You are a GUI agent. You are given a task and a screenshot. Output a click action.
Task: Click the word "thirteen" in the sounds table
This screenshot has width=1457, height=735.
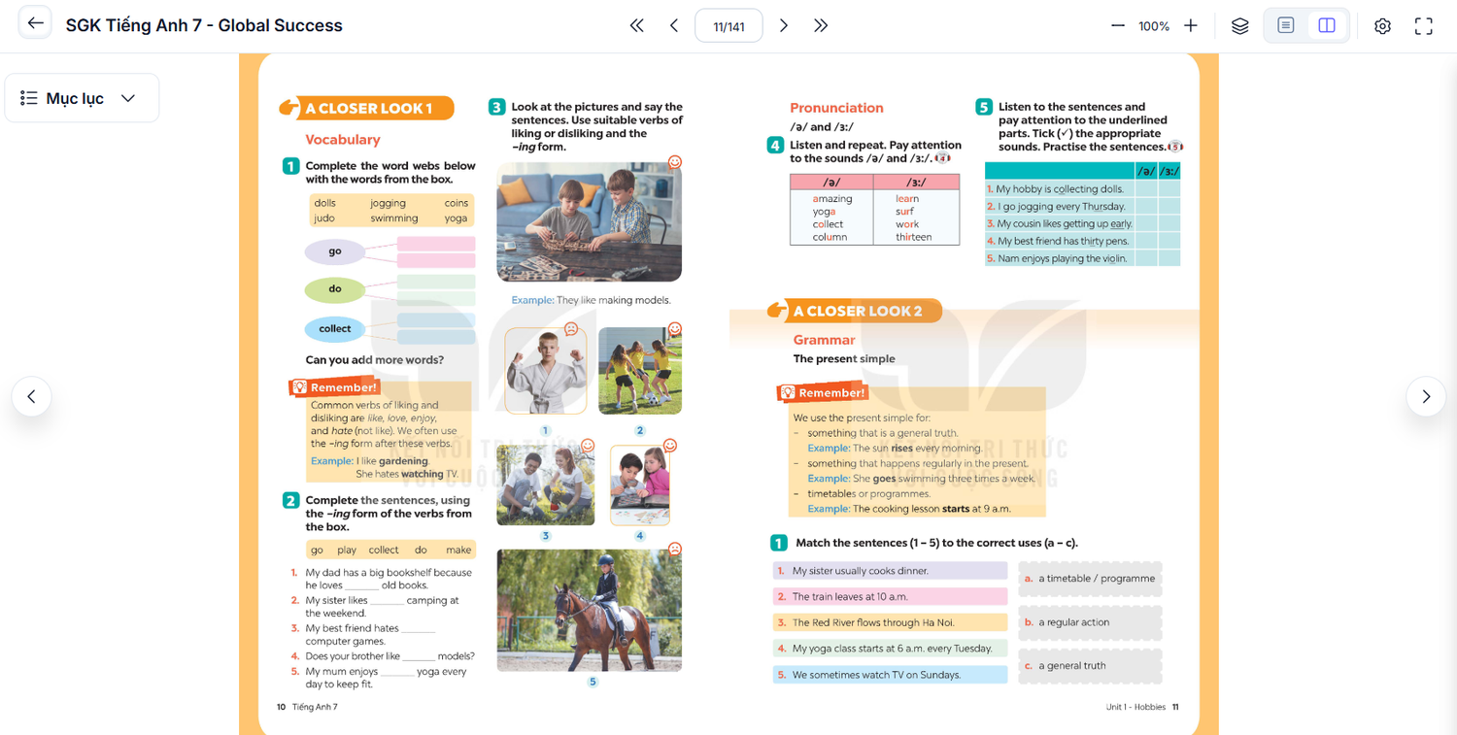(913, 237)
